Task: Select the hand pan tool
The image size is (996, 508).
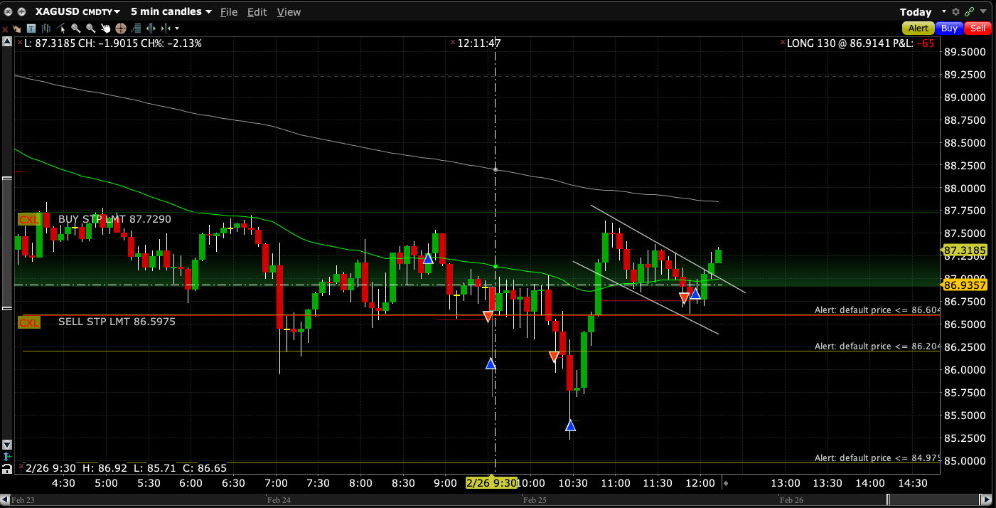Action: click(105, 28)
